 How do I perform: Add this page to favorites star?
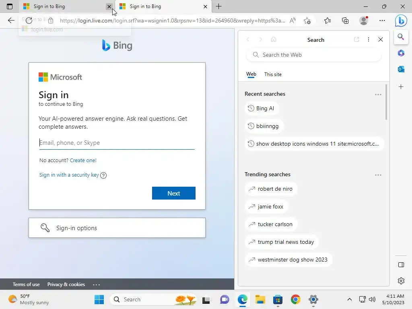(307, 21)
